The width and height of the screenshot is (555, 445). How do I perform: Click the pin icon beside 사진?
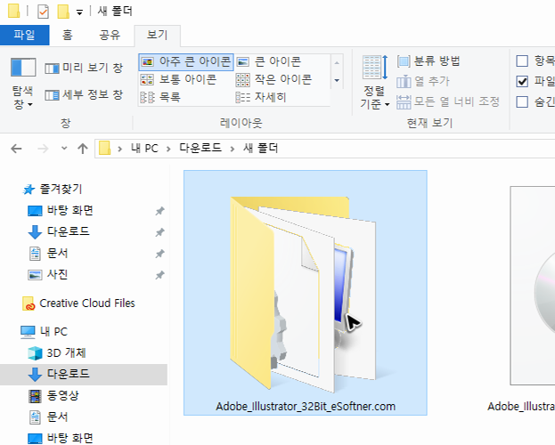(x=159, y=275)
